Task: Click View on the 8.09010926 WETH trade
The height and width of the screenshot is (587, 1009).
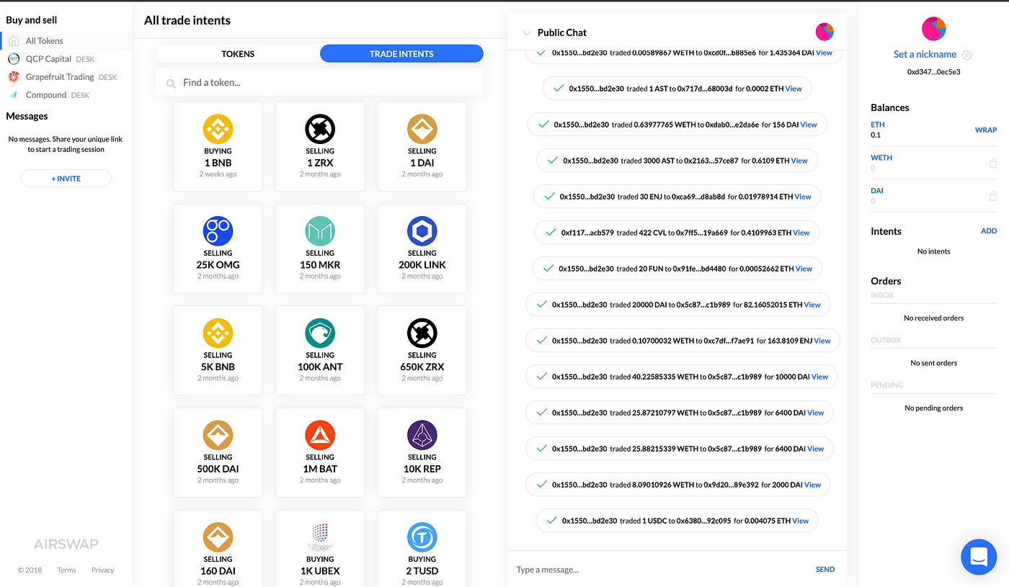Action: [x=813, y=485]
